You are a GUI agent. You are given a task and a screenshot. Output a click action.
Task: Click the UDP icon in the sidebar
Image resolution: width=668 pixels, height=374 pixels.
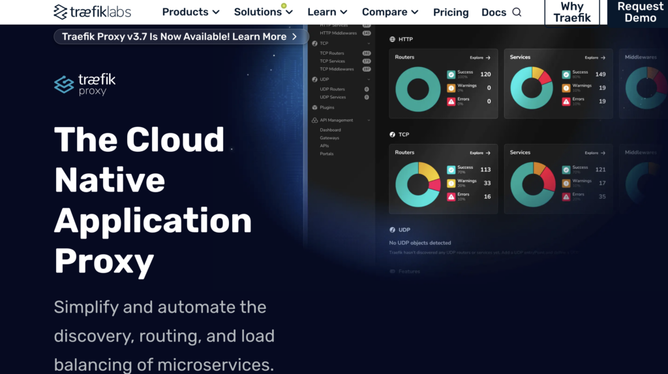pyautogui.click(x=314, y=79)
